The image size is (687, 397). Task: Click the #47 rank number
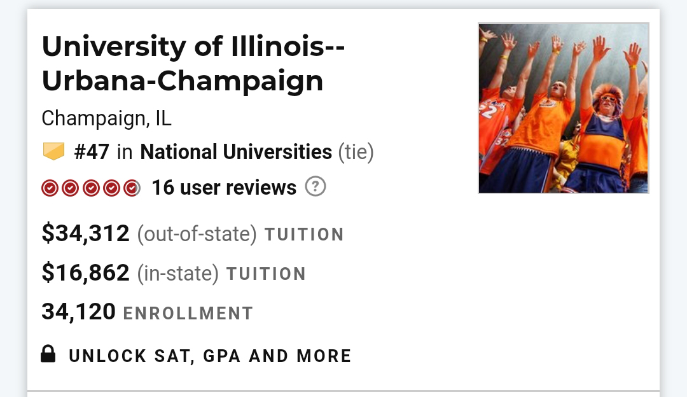pos(92,152)
